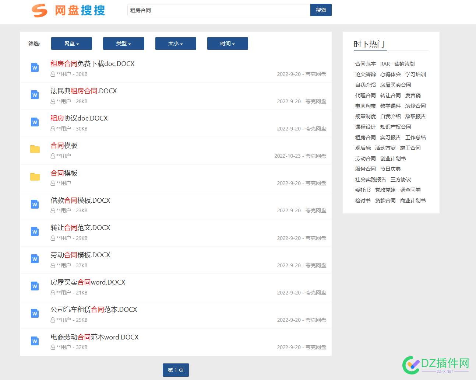Click the 第 1 页 pagination button
This screenshot has width=476, height=380.
pyautogui.click(x=176, y=370)
